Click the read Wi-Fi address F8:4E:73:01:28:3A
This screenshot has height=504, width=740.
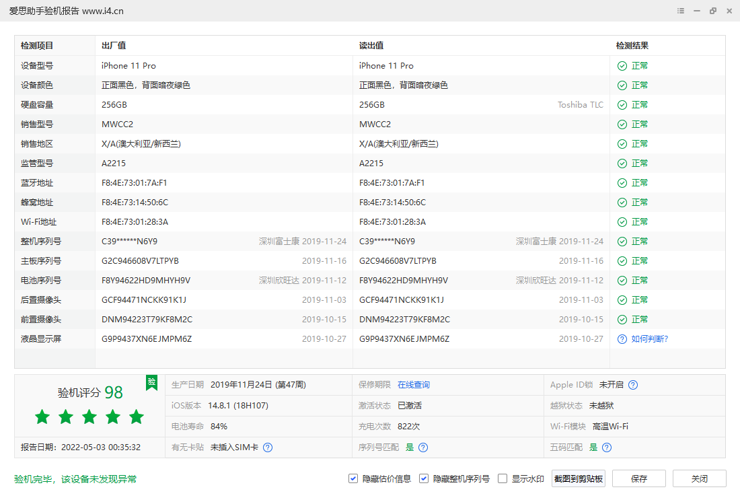[393, 222]
